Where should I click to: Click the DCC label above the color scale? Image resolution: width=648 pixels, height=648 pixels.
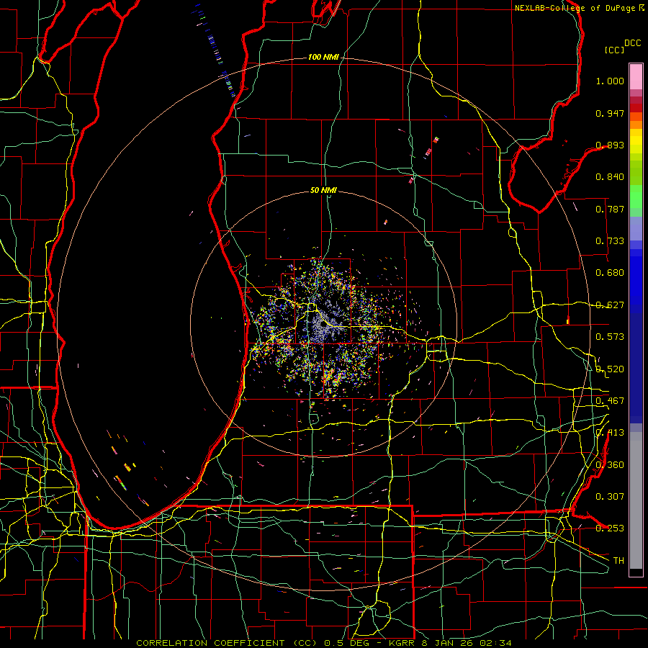click(x=632, y=43)
